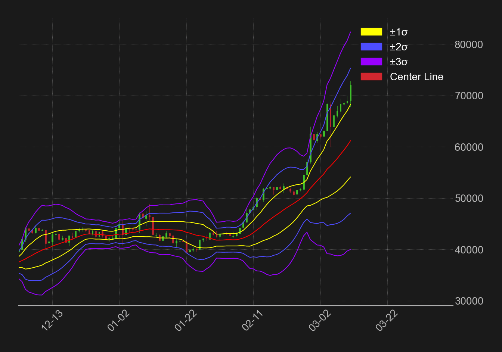Image resolution: width=502 pixels, height=352 pixels.
Task: Click the 03-02 date axis label
Action: [319, 320]
